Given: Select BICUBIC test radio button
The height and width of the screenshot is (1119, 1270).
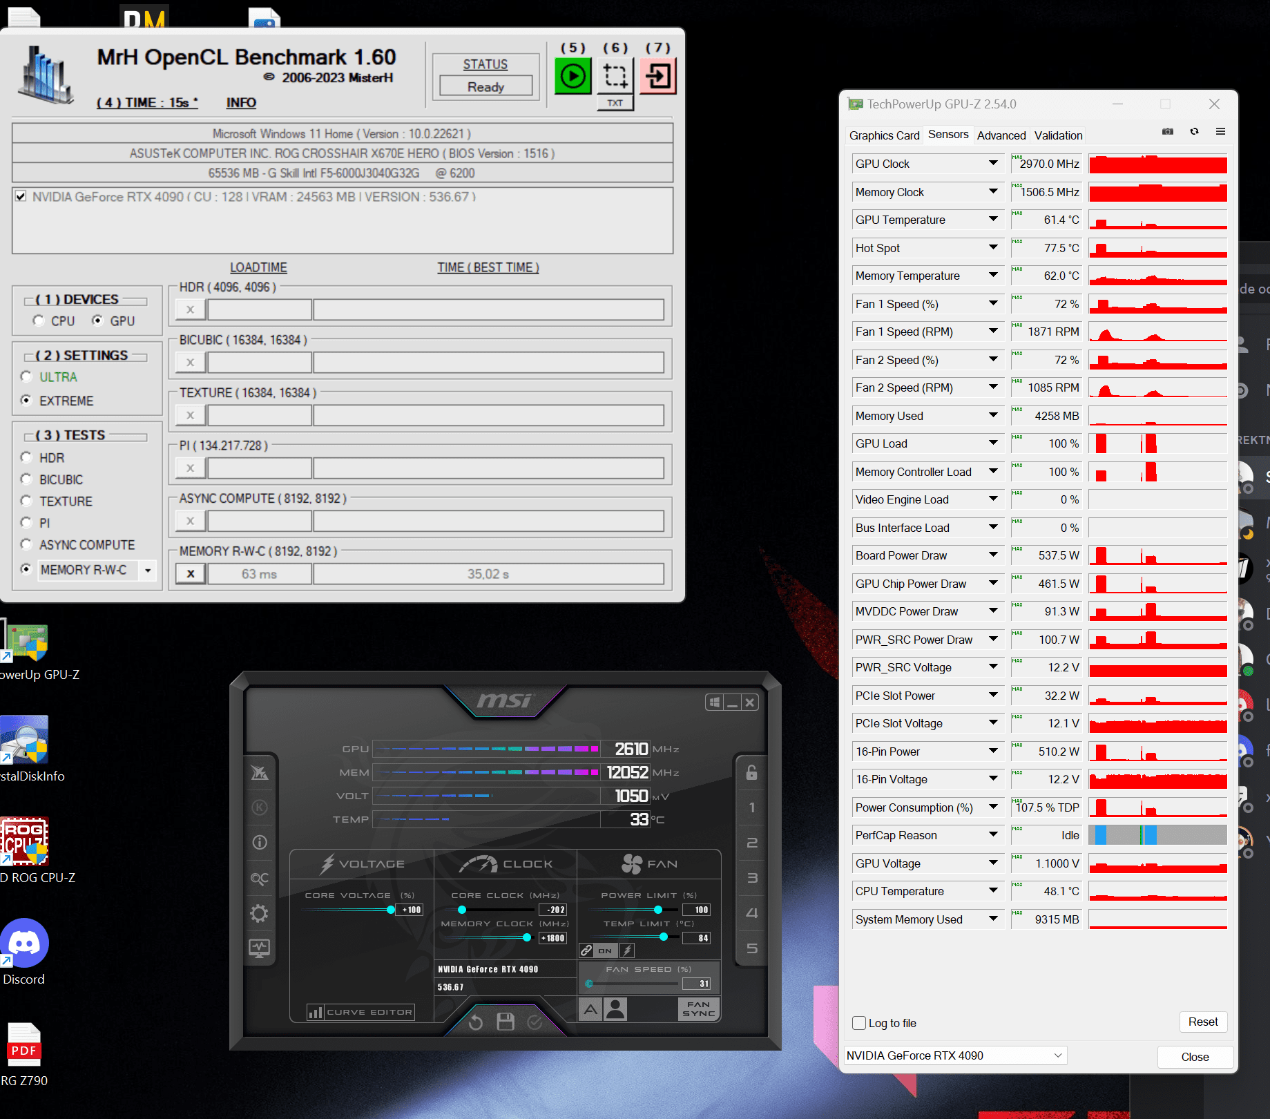Looking at the screenshot, I should 26,479.
